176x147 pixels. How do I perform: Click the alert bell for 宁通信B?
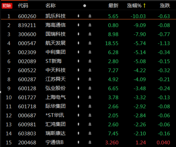tap(90, 142)
